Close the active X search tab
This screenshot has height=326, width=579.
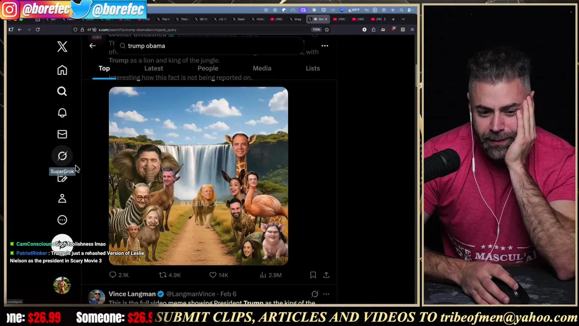point(326,19)
